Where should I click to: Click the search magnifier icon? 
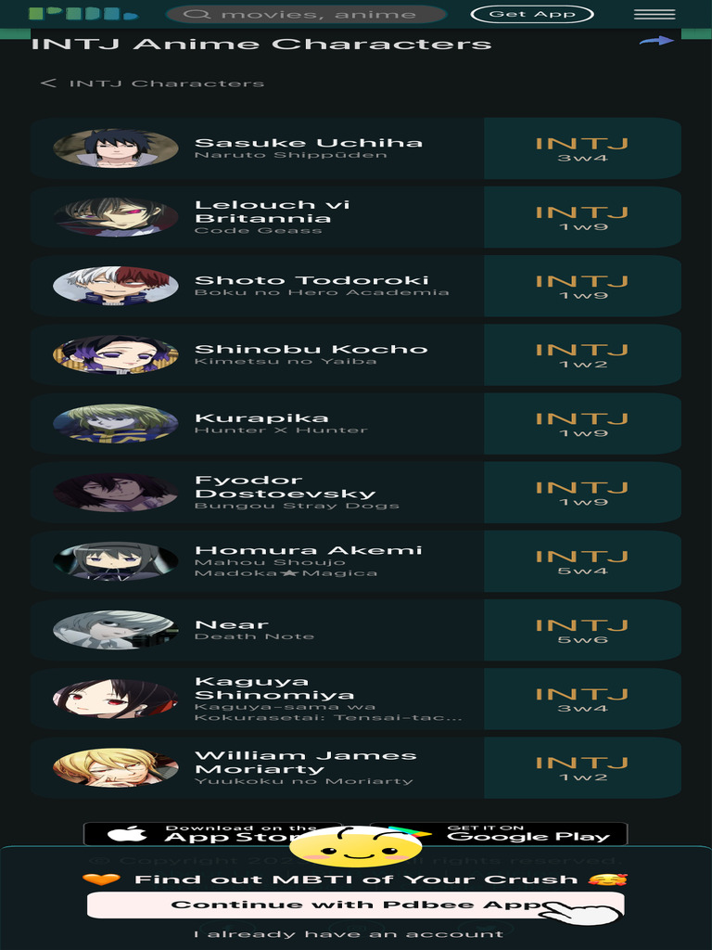pyautogui.click(x=197, y=14)
